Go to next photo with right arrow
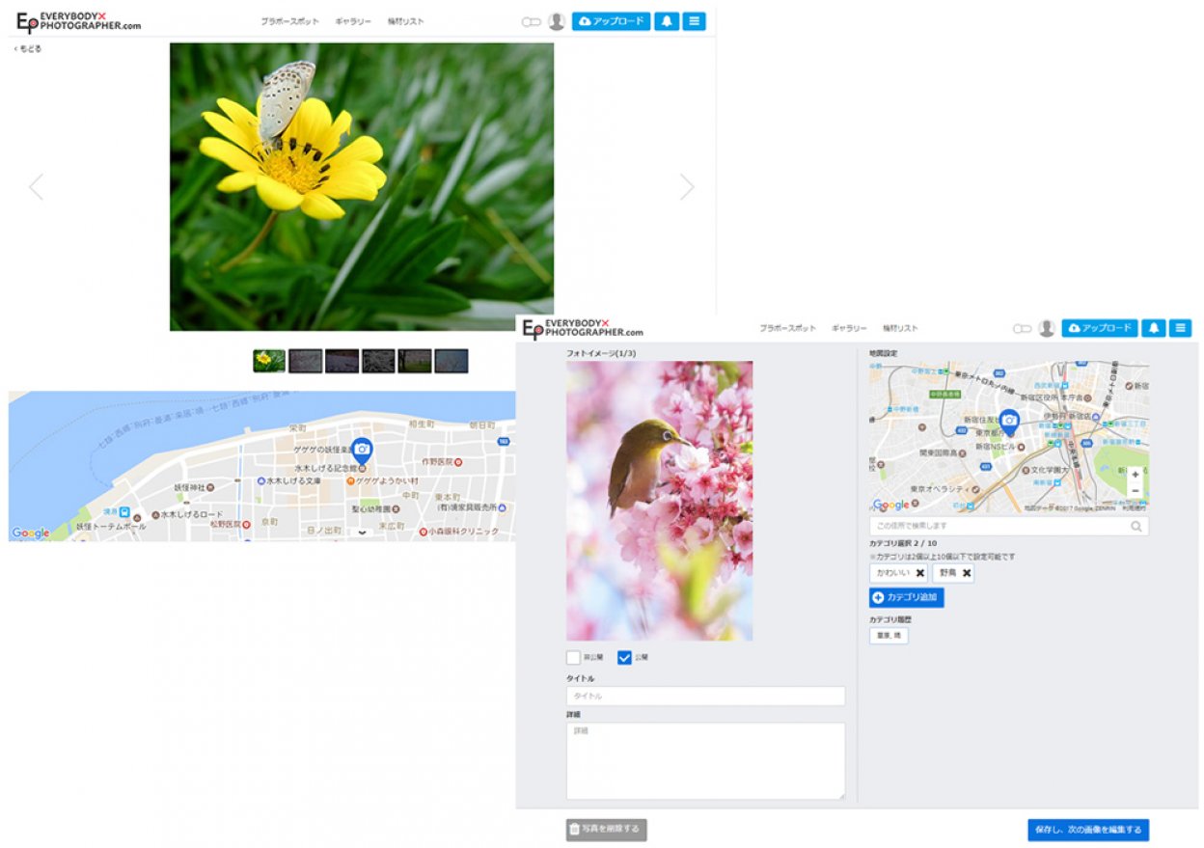Viewport: 1204px width, 848px height. coord(687,187)
